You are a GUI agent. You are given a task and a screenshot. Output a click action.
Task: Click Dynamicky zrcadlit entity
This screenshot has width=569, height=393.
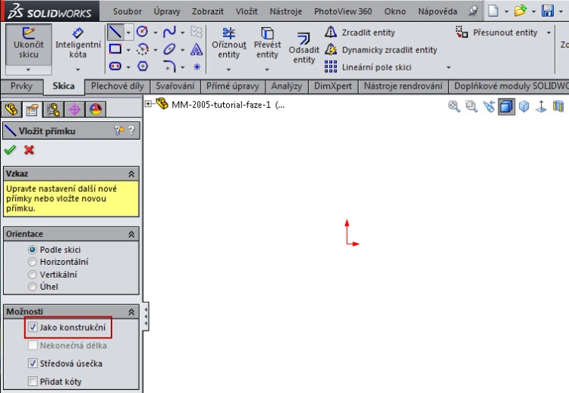pyautogui.click(x=381, y=50)
